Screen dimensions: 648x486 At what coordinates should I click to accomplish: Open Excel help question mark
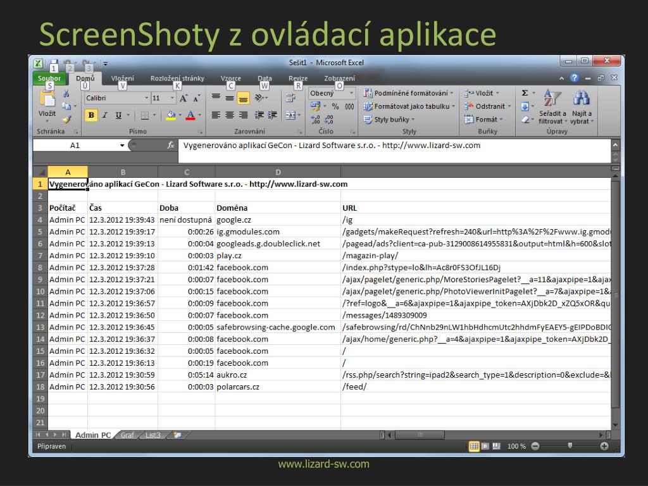coord(574,78)
